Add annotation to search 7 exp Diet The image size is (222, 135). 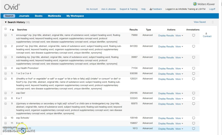pyautogui.click(x=193, y=93)
